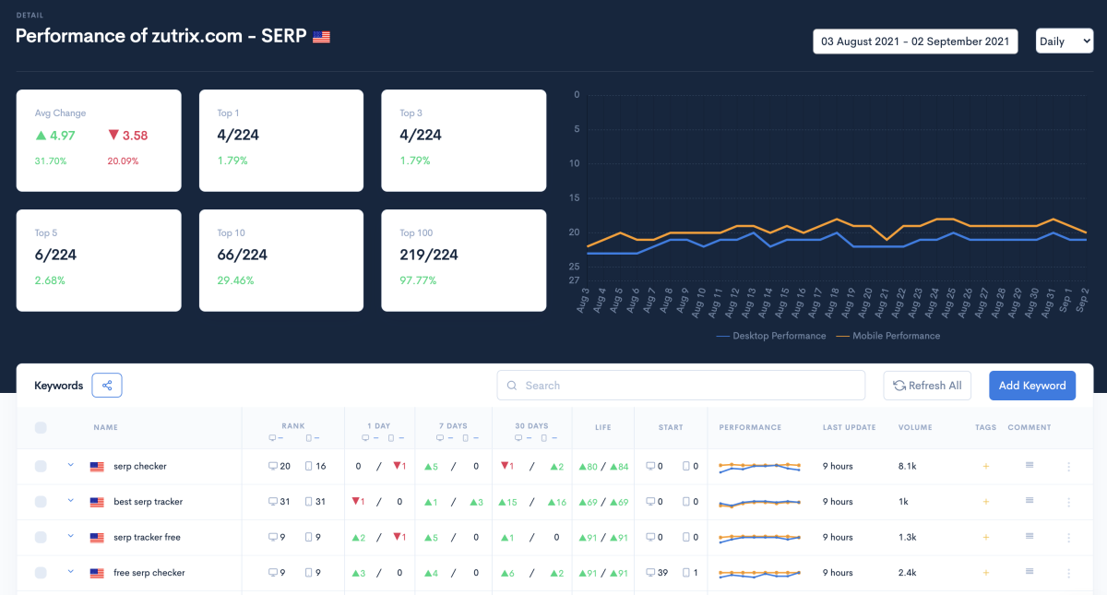The width and height of the screenshot is (1107, 595).
Task: Click the US flag next to serp tracker free
Action: click(x=97, y=537)
